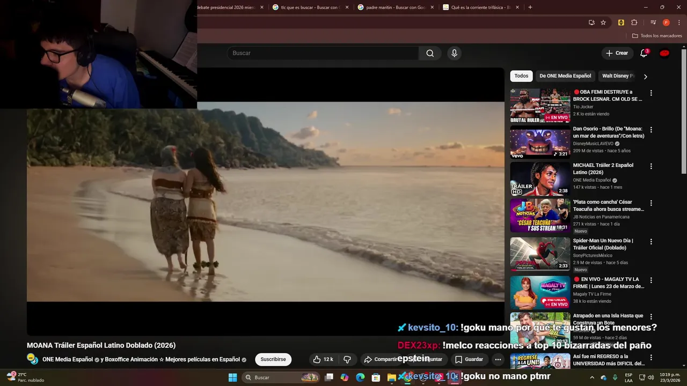
Task: Open Todos los marcadores folder
Action: [657, 36]
